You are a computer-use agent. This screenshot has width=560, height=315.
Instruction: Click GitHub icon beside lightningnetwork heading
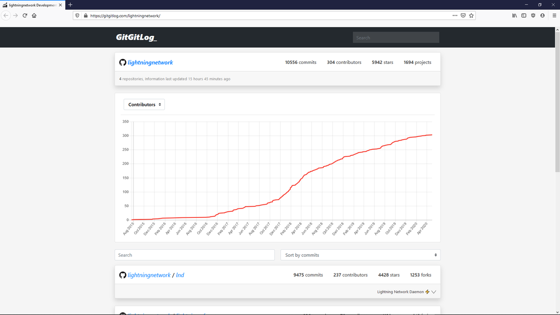tap(123, 63)
